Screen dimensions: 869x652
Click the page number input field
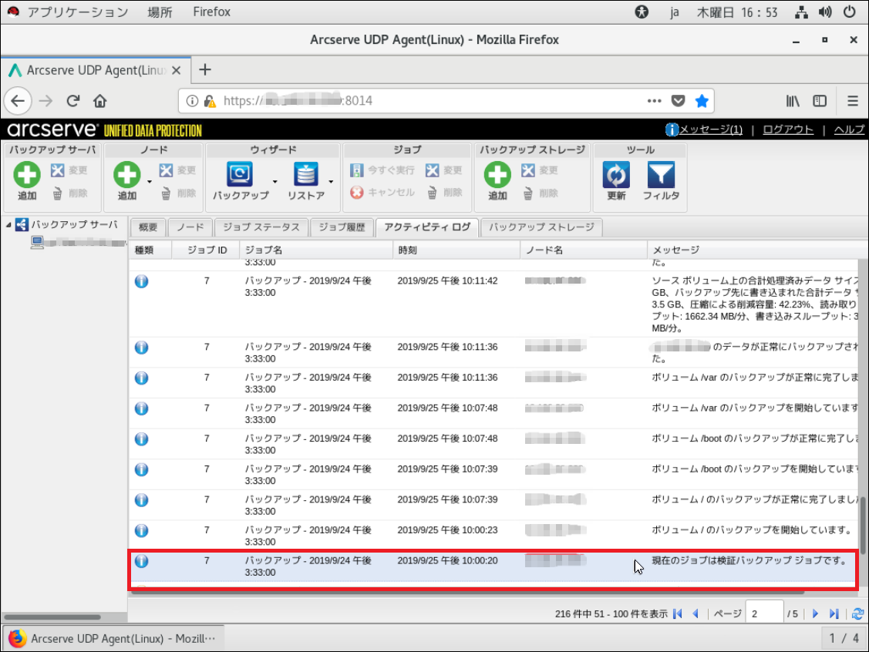[764, 613]
